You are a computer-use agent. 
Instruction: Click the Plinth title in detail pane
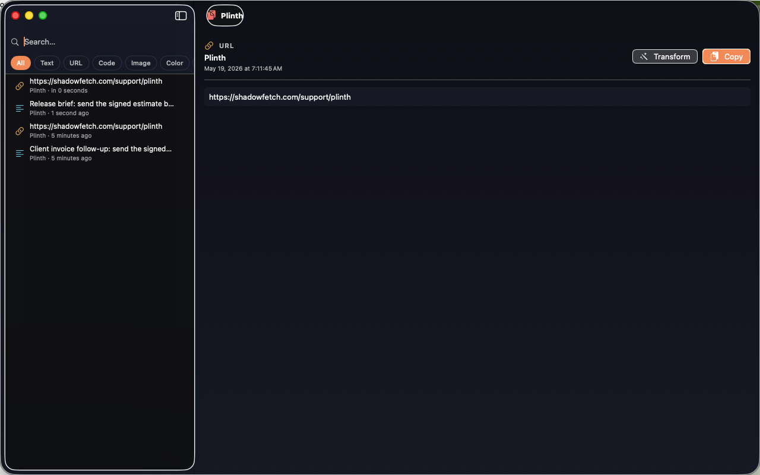pos(215,58)
